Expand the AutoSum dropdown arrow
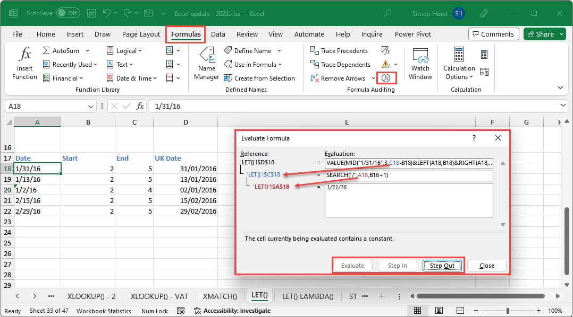The image size is (573, 317). click(x=87, y=51)
